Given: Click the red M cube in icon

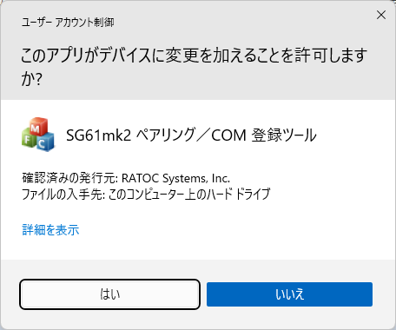Looking at the screenshot, I should click(x=38, y=127).
